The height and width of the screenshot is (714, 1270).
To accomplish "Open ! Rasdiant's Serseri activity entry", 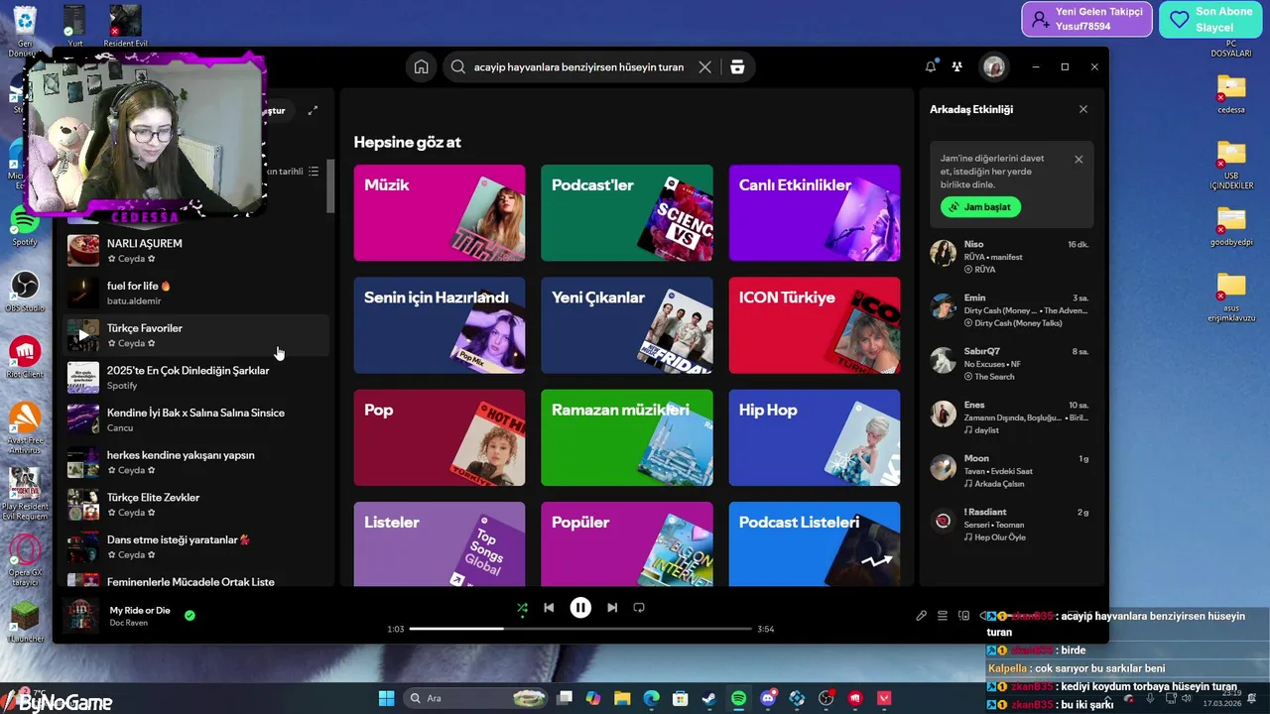I will point(1011,525).
